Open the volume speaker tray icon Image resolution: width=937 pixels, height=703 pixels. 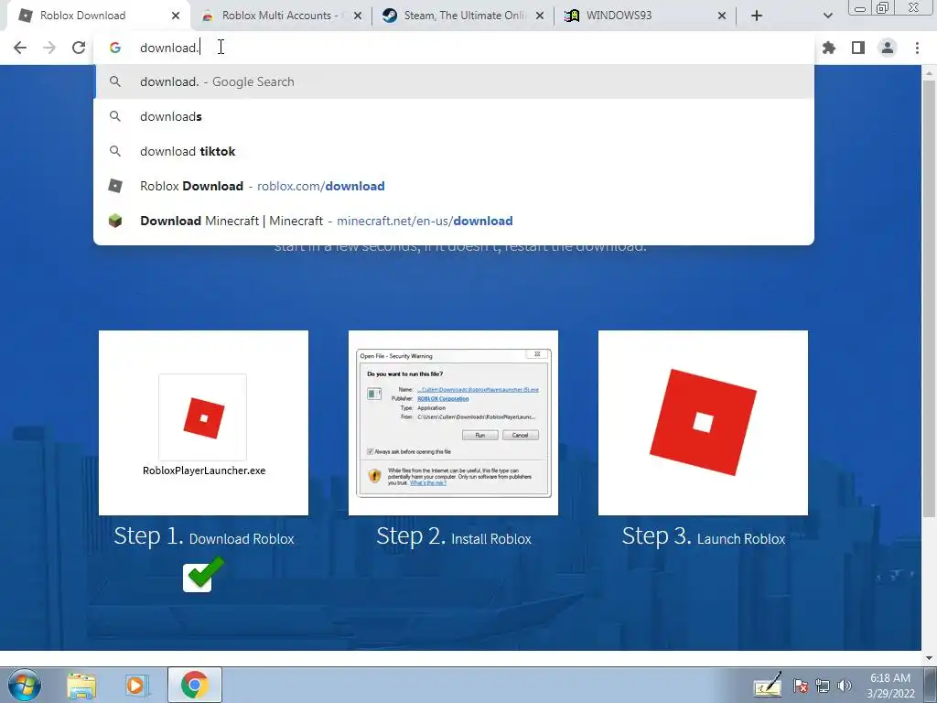point(845,686)
